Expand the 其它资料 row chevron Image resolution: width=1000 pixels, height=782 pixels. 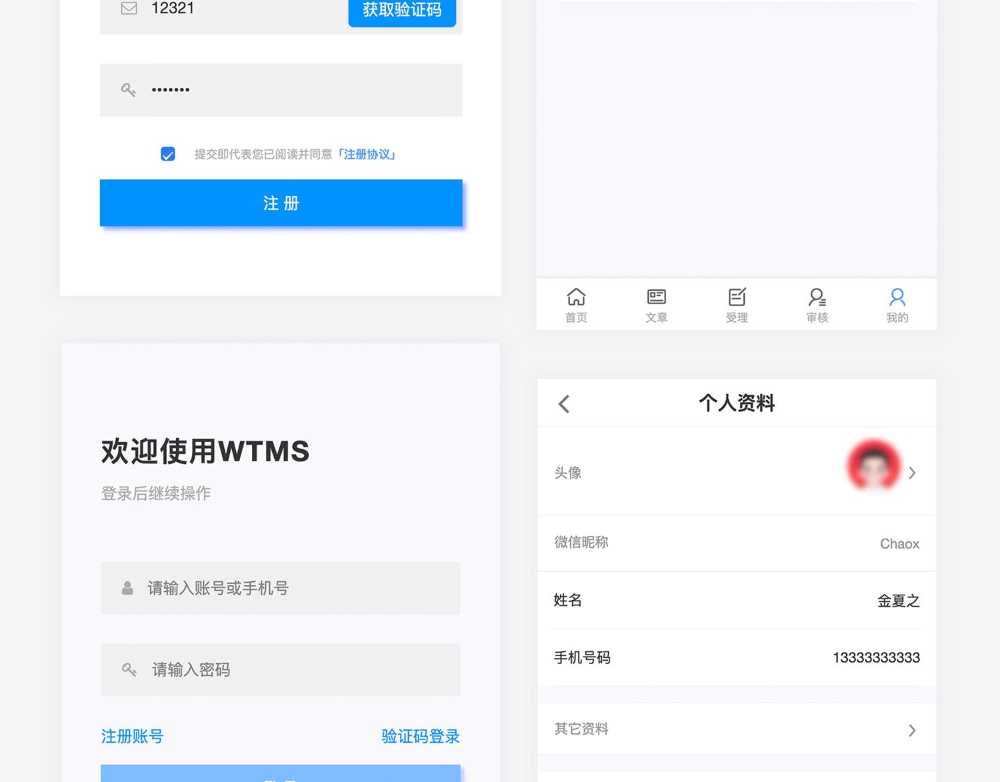point(912,730)
